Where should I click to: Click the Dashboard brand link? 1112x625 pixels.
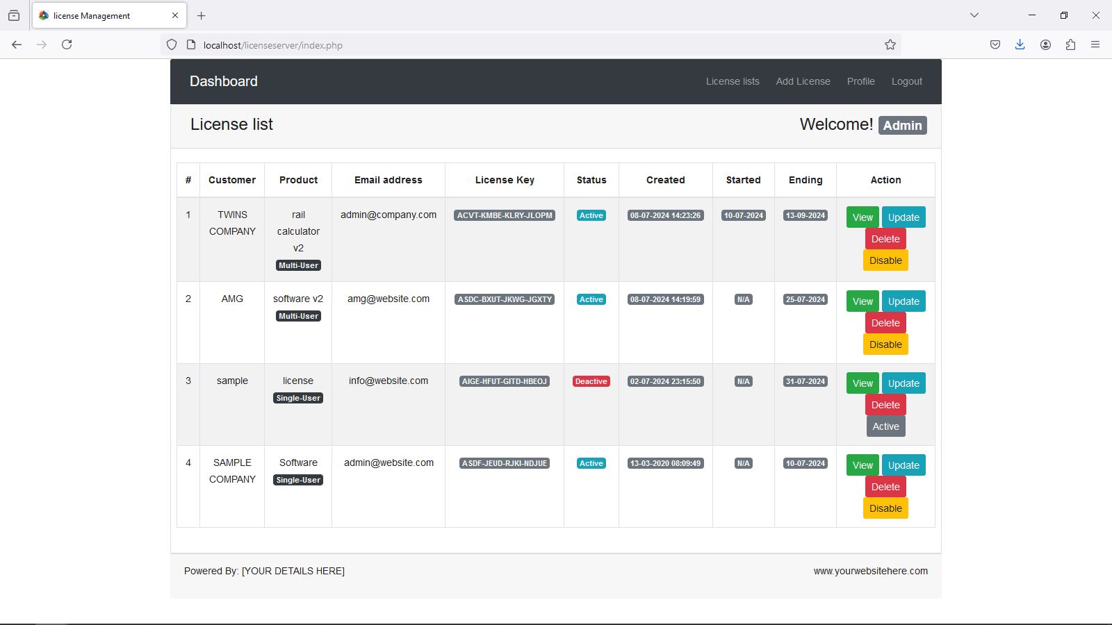click(223, 81)
